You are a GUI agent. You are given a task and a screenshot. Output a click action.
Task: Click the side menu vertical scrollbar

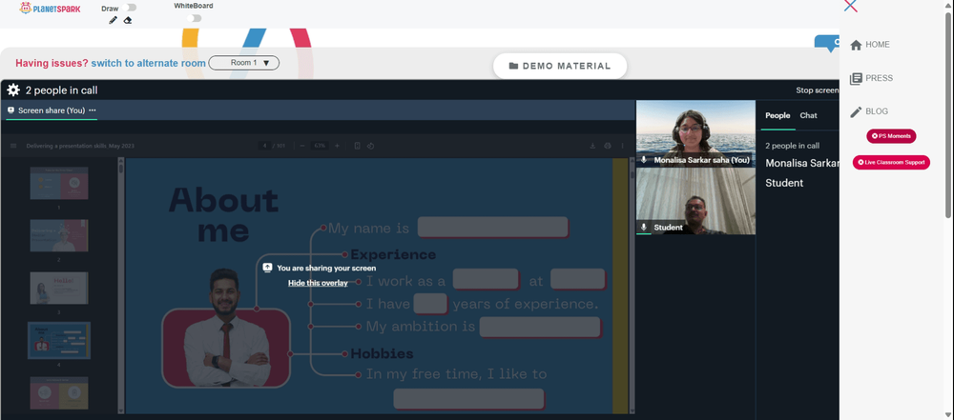[x=948, y=114]
